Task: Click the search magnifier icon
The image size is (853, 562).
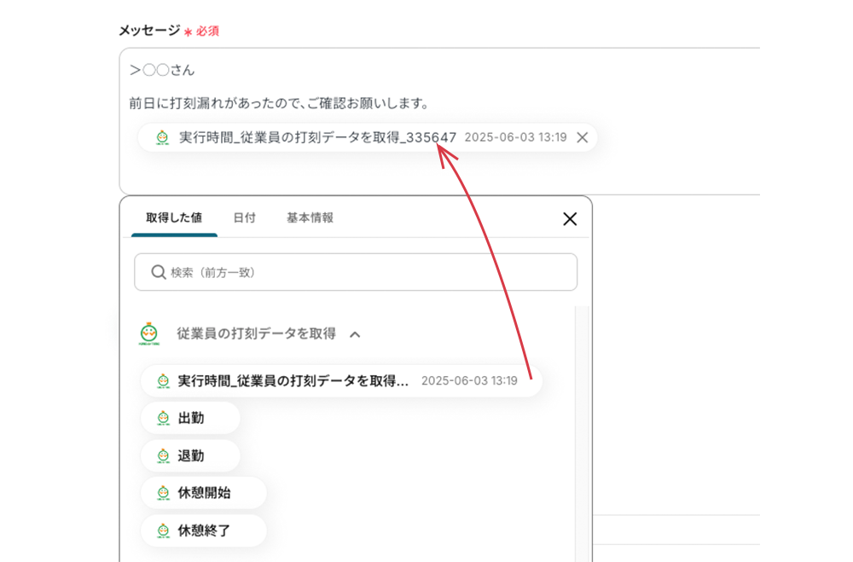Action: click(158, 272)
